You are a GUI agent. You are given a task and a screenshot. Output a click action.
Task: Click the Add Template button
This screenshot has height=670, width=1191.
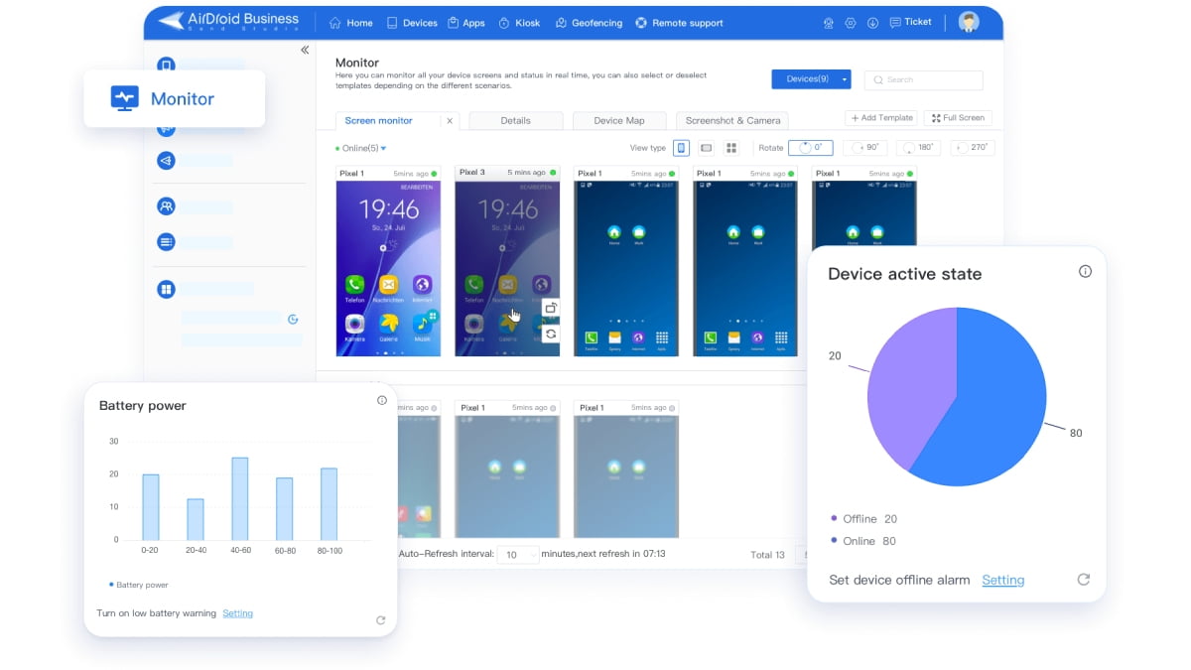point(880,117)
